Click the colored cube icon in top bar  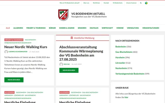pos(146,3)
